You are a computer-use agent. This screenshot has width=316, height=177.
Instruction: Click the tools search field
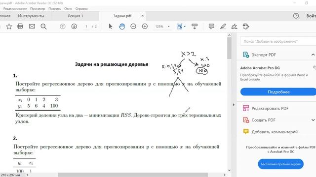pyautogui.click(x=278, y=41)
